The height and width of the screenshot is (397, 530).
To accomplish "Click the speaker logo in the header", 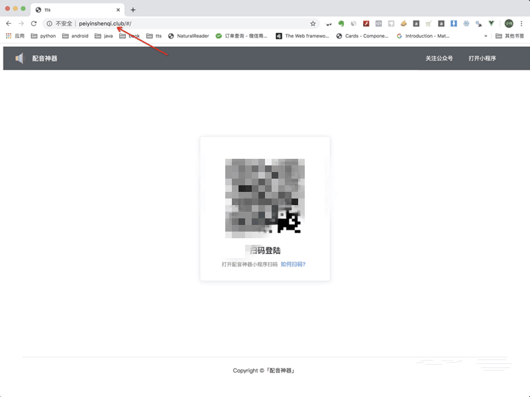I will (20, 58).
